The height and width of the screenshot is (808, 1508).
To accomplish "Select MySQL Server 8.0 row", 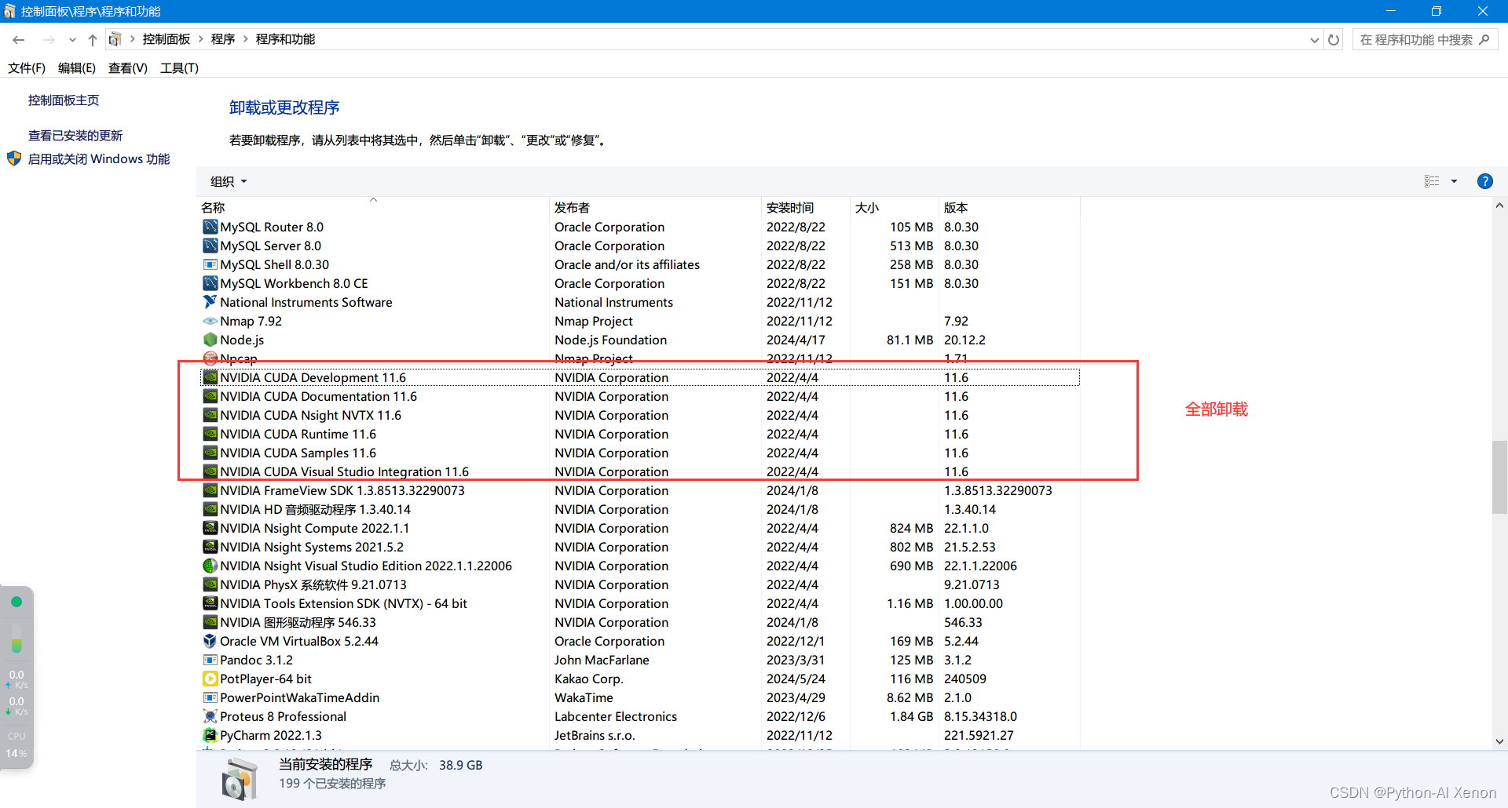I will [x=640, y=246].
